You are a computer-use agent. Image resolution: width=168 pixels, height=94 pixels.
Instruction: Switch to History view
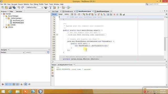[x=67, y=14]
